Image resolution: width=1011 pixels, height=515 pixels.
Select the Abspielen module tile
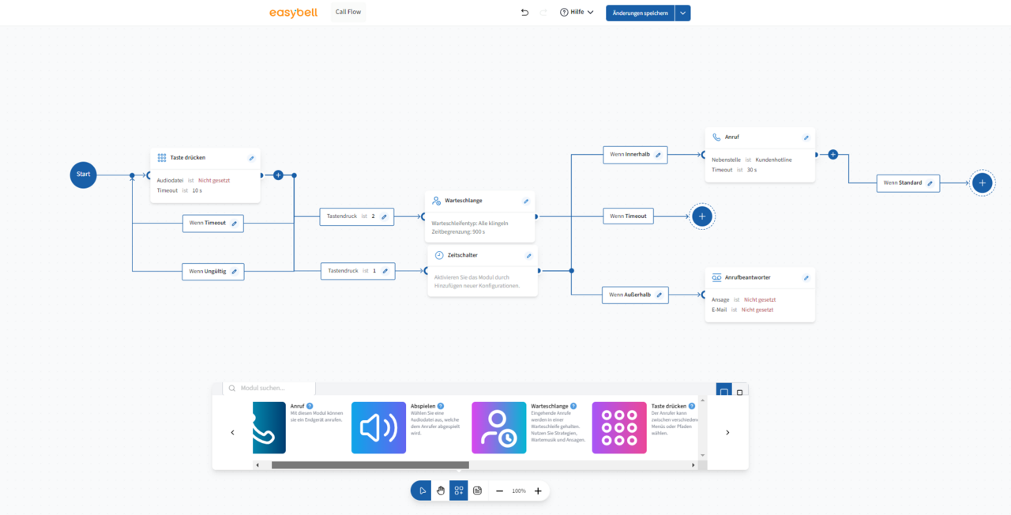[378, 427]
